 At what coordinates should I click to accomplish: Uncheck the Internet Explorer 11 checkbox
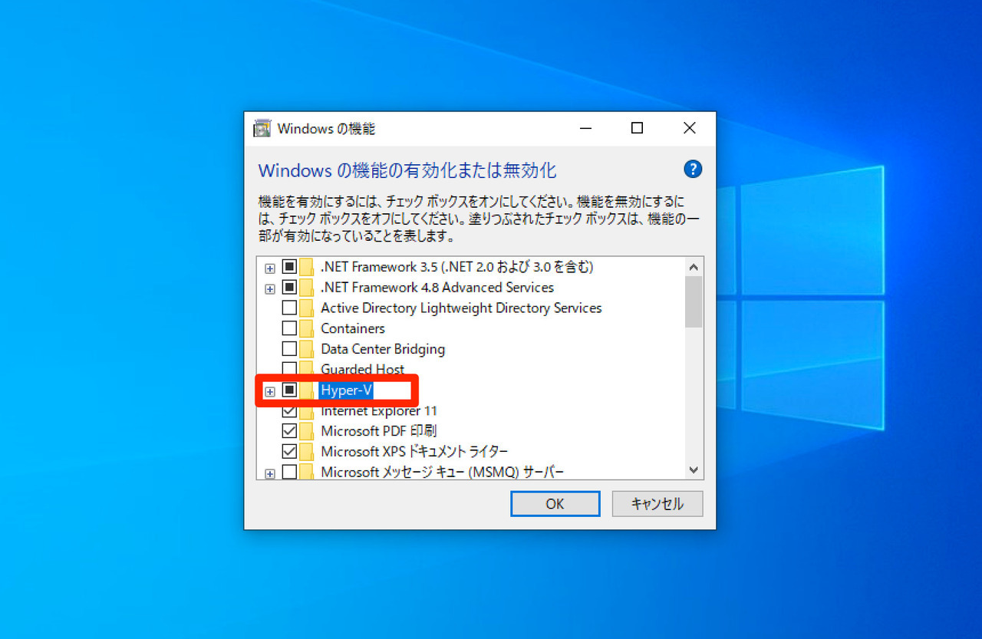pos(289,411)
